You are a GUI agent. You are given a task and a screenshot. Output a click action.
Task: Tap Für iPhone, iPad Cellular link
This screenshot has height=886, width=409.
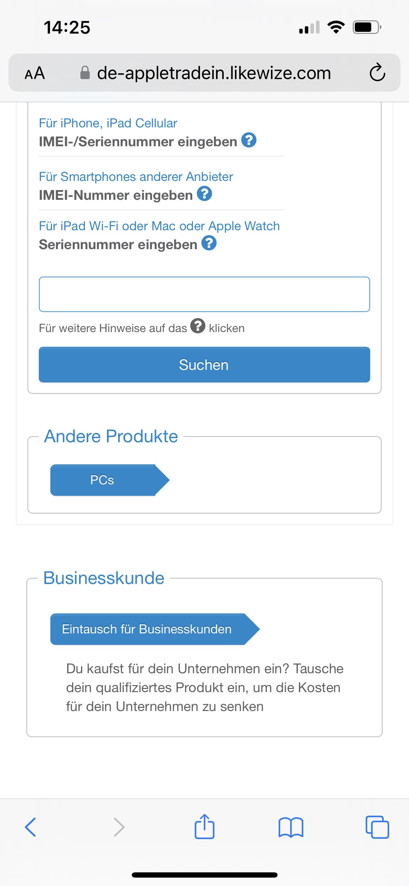tap(108, 123)
